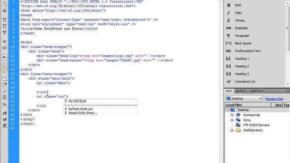Click the Balance Braces icon
290x163 pixels.
pos(5,48)
